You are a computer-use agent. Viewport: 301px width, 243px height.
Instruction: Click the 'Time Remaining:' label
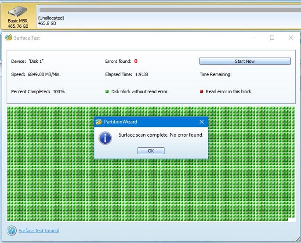[x=216, y=74]
